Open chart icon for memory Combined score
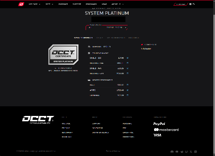The height and width of the screenshot is (156, 215). click(128, 95)
